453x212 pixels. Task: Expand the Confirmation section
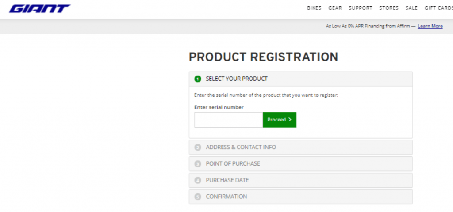301,197
